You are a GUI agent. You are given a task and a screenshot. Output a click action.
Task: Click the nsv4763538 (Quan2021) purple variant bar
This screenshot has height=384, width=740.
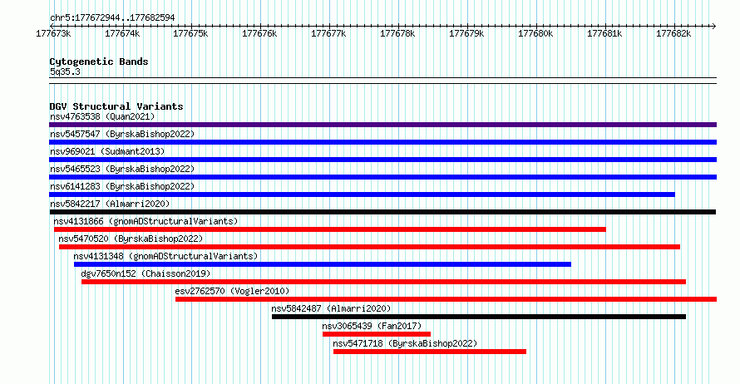click(382, 125)
